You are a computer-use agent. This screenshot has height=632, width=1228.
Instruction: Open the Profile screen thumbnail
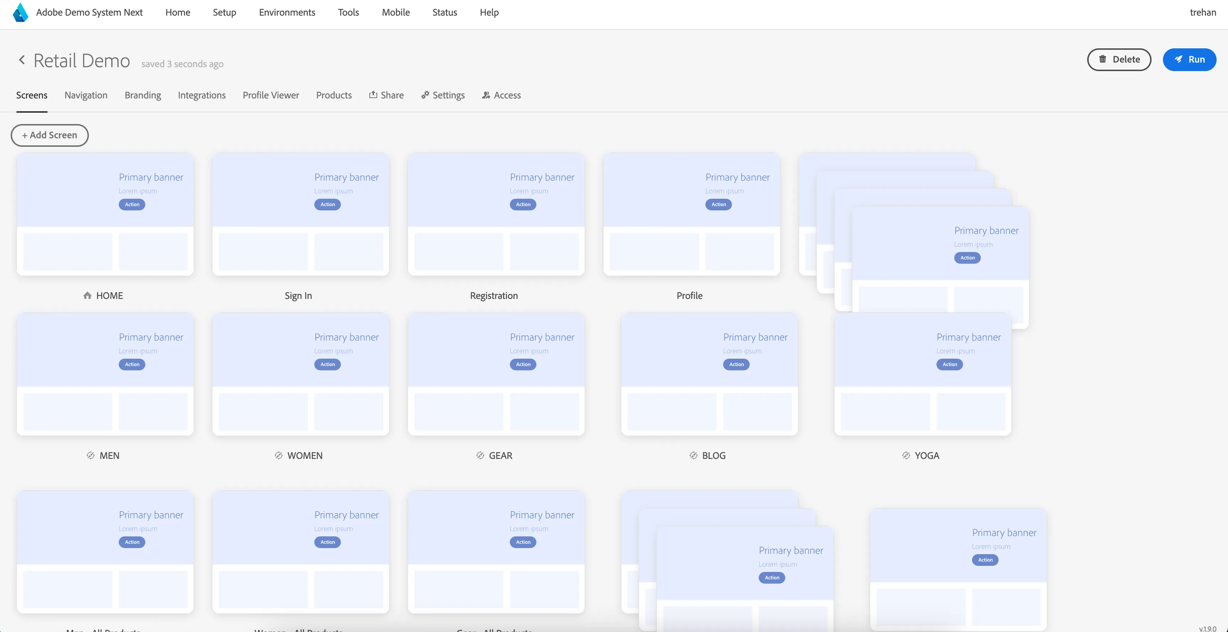click(x=691, y=214)
